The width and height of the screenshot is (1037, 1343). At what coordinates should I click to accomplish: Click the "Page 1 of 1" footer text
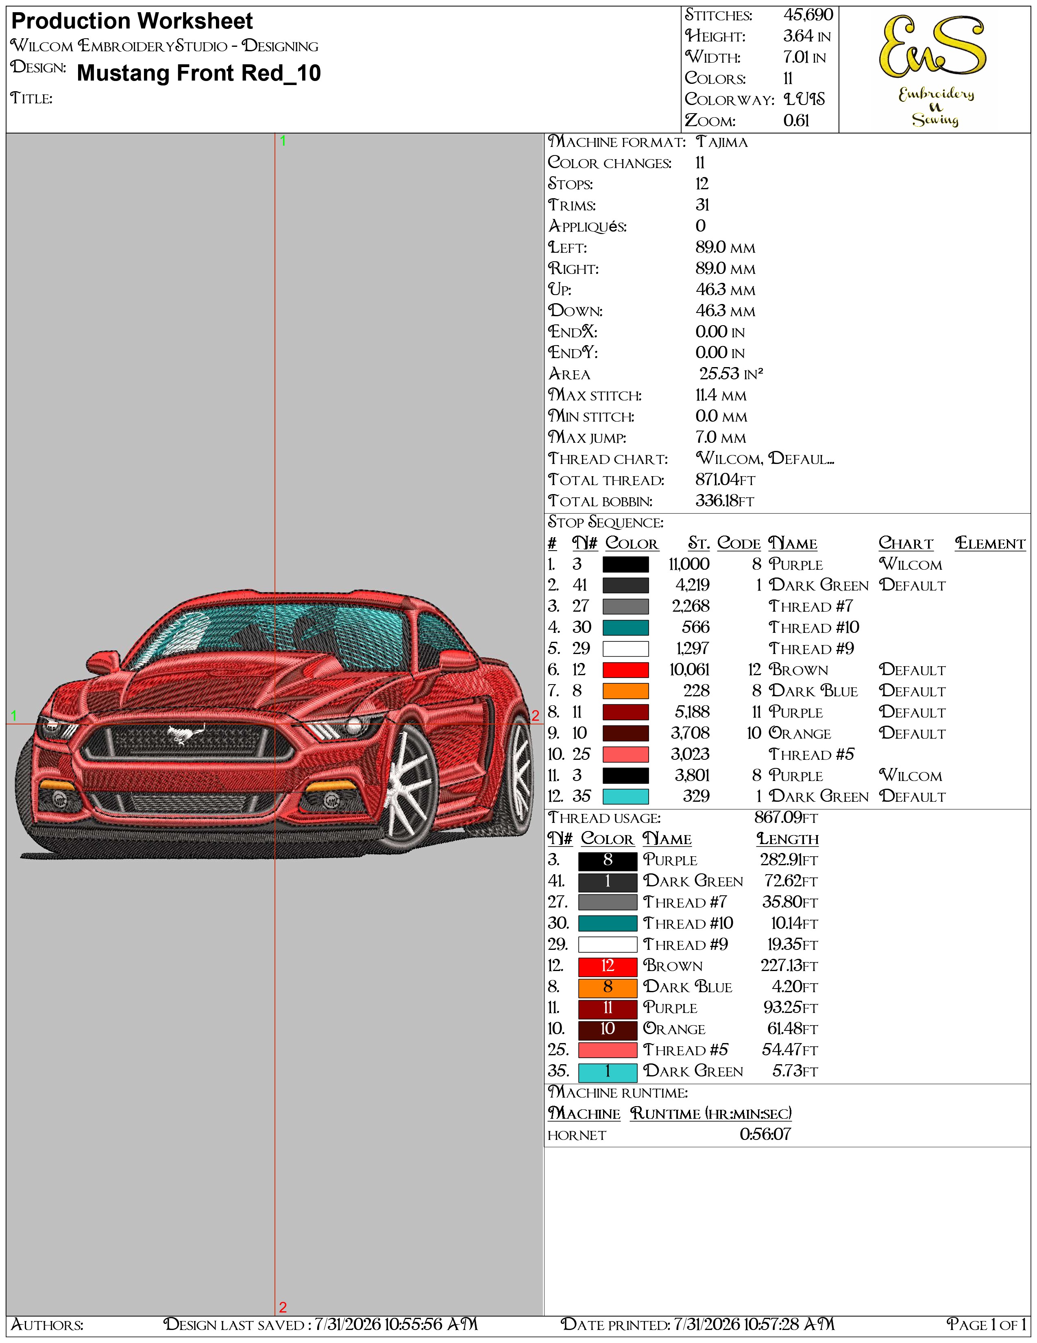(x=986, y=1324)
